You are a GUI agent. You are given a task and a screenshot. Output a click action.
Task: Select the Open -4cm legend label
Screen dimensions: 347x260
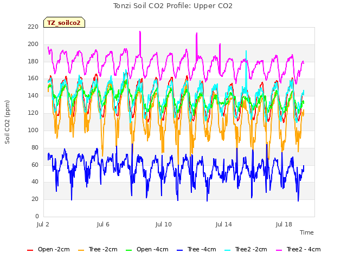pyautogui.click(x=152, y=249)
